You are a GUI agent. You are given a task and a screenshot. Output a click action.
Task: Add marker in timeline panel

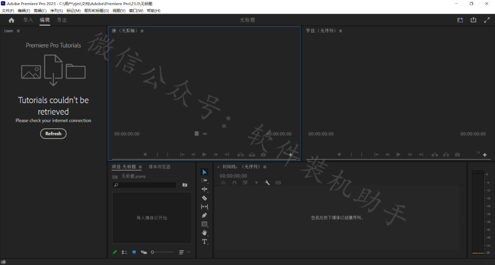tap(256, 183)
